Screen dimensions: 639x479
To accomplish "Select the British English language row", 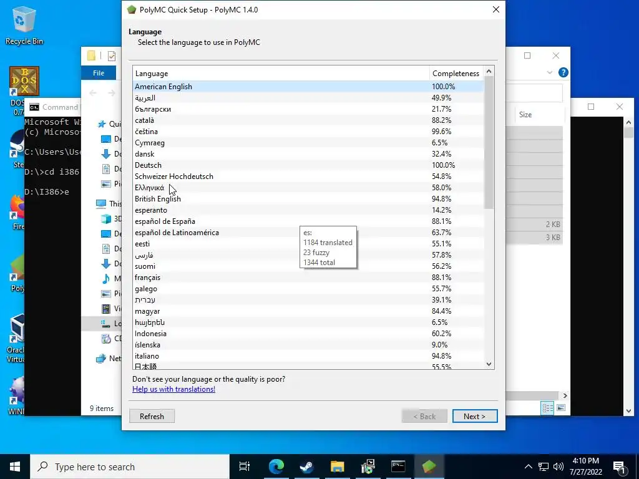I will pyautogui.click(x=308, y=199).
